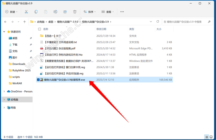Open the 查看 view dropdown
This screenshot has width=216, height=140.
tap(108, 12)
